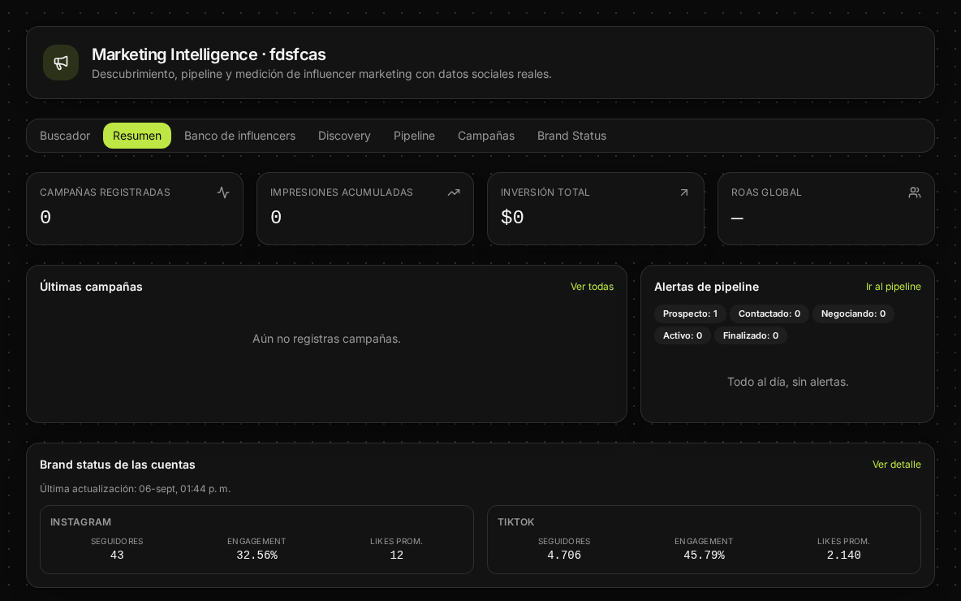Click the Activo: 0 chip
Screen dimensions: 961x601
(x=683, y=335)
